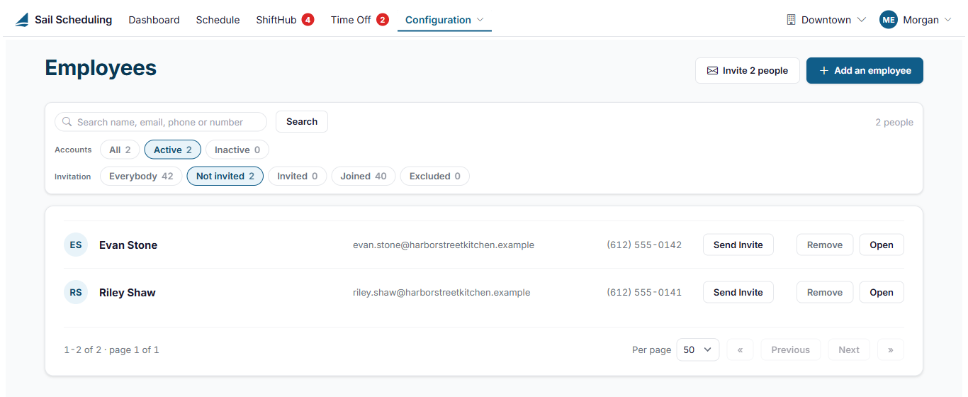Filter accounts by All
Image resolution: width=968 pixels, height=397 pixels.
click(120, 150)
